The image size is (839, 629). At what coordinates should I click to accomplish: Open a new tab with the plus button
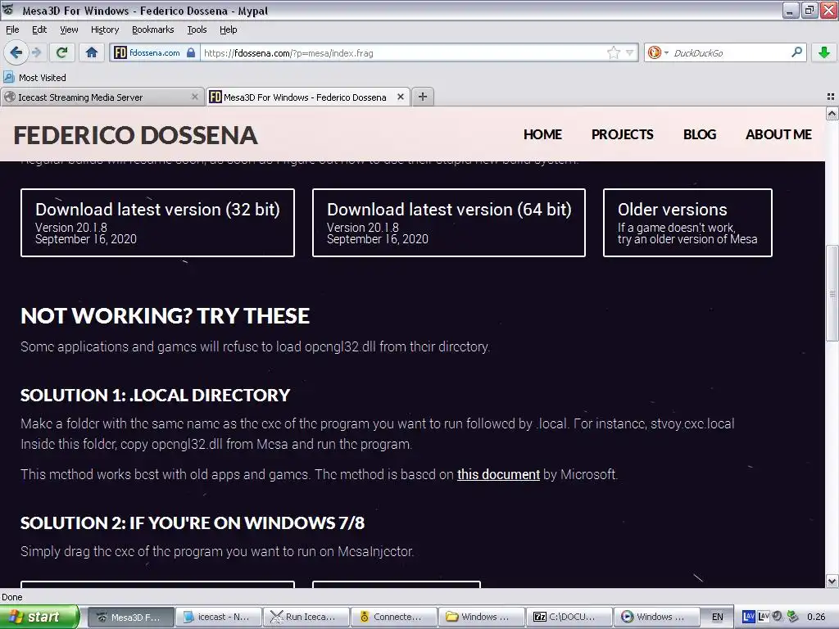pyautogui.click(x=423, y=97)
